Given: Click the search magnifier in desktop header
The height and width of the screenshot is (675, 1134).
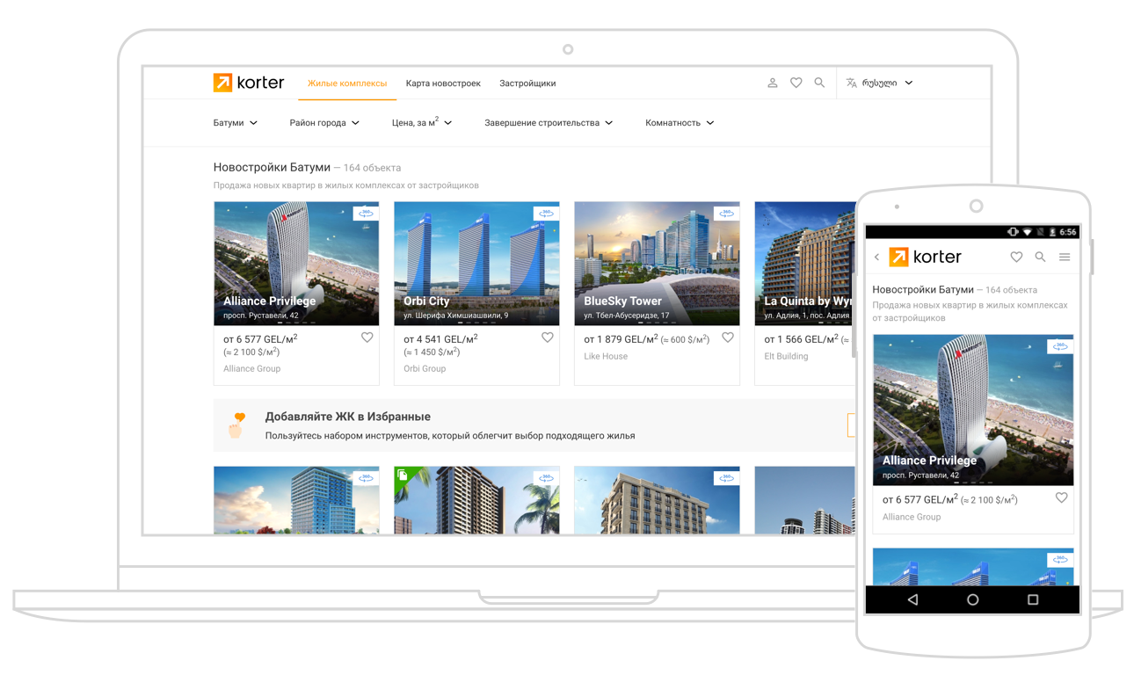Looking at the screenshot, I should (x=819, y=83).
